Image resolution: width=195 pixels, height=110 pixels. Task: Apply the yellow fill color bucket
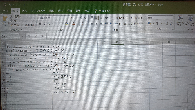click(x=67, y=24)
